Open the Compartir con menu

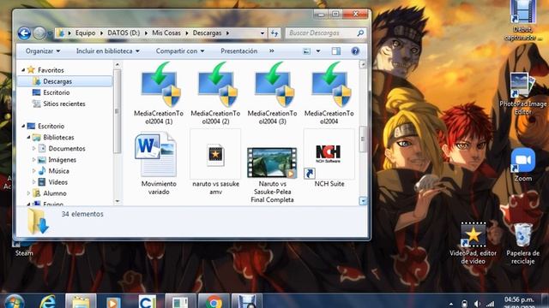180,51
